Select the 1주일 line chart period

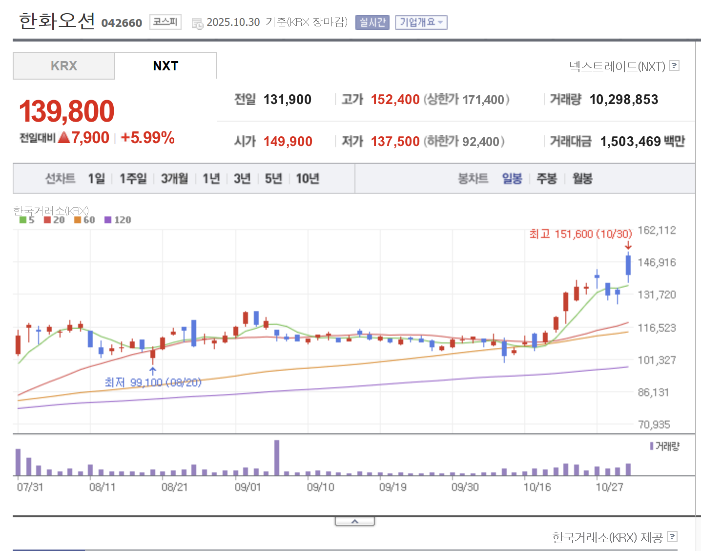(133, 179)
